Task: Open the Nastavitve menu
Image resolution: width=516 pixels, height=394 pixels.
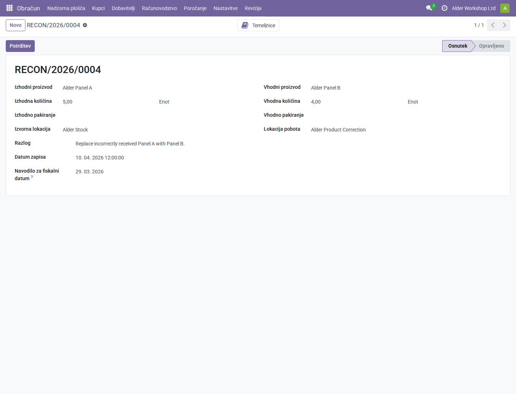Action: click(226, 8)
